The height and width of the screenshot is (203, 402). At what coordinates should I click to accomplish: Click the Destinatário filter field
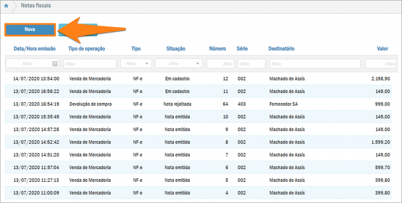315,64
